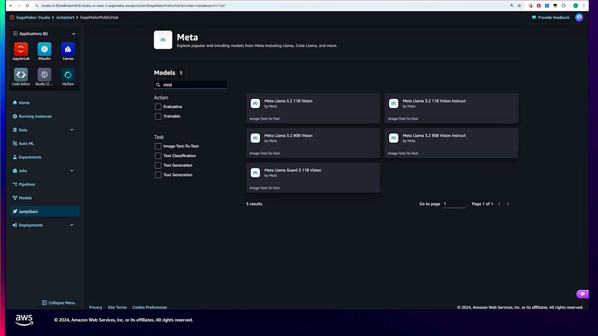
Task: Click the AWS logo in the footer
Action: click(24, 320)
